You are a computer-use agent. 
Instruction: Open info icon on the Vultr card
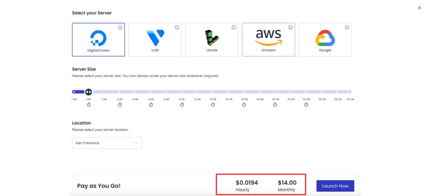click(177, 28)
